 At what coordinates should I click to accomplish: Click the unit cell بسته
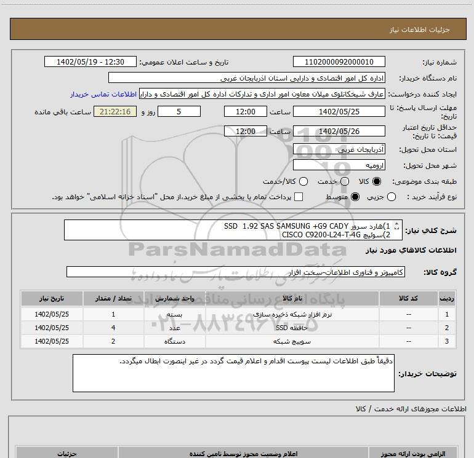click(x=175, y=314)
